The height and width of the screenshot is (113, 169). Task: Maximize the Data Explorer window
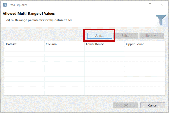coord(150,5)
